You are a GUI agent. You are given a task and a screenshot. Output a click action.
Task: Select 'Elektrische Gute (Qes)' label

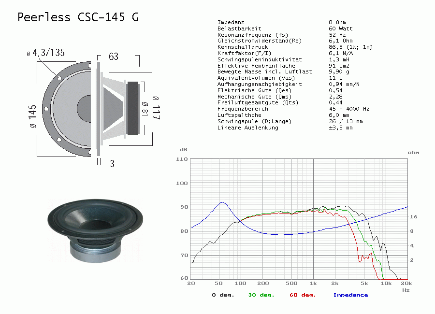click(x=254, y=90)
